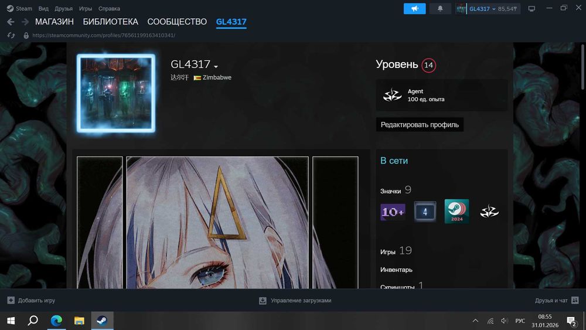
Task: Open the notifications bell
Action: [x=440, y=9]
